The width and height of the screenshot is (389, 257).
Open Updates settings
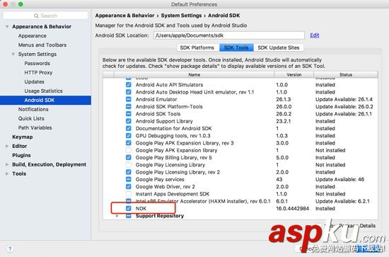(34, 81)
